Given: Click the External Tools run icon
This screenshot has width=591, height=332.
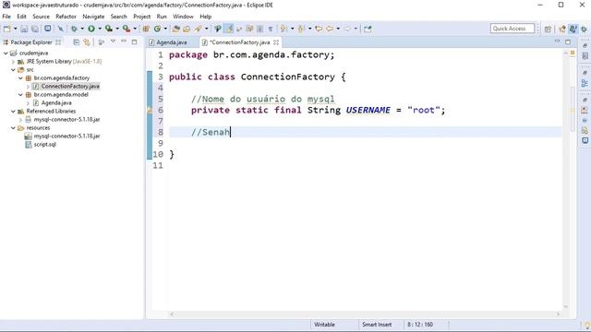Looking at the screenshot, I should tap(127, 29).
